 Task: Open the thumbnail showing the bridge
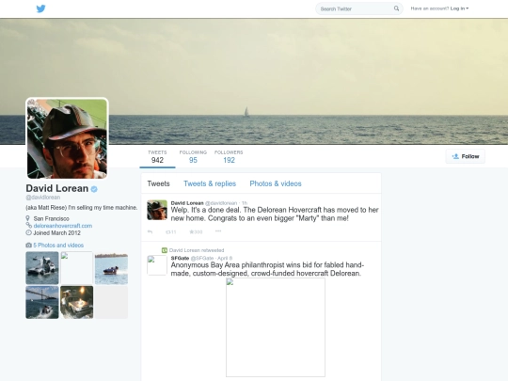click(42, 302)
